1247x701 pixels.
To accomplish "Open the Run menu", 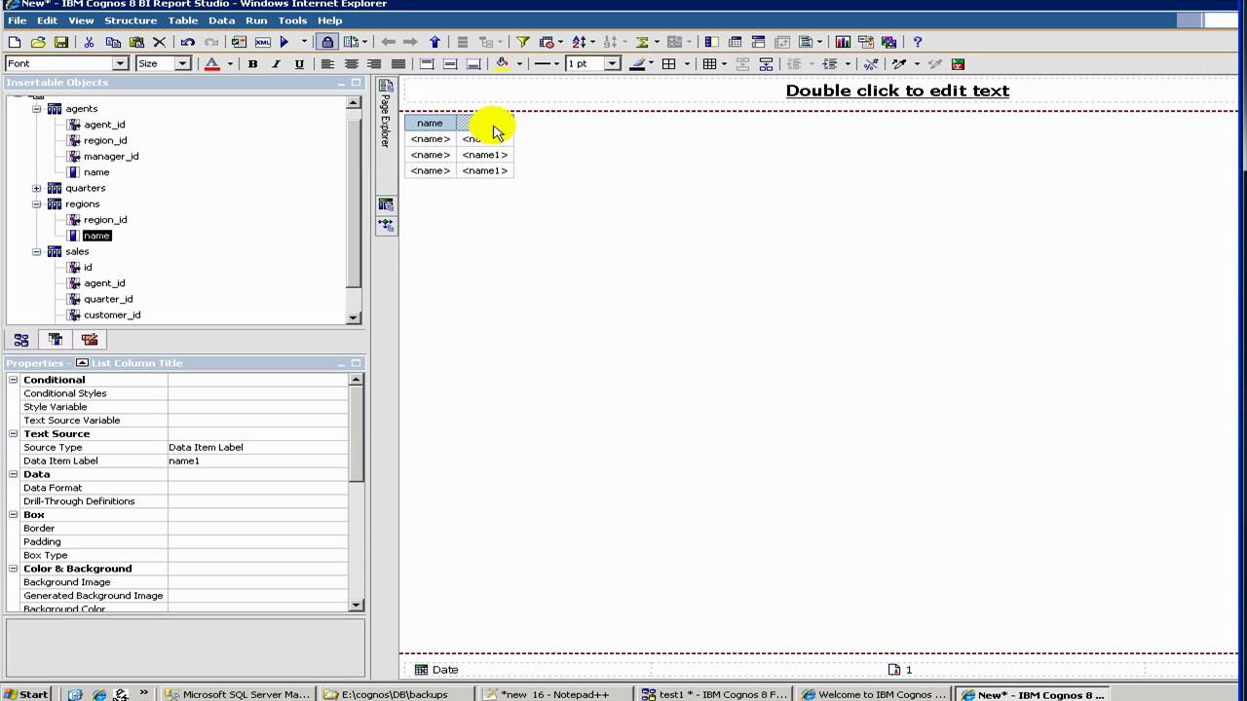I will [x=256, y=20].
